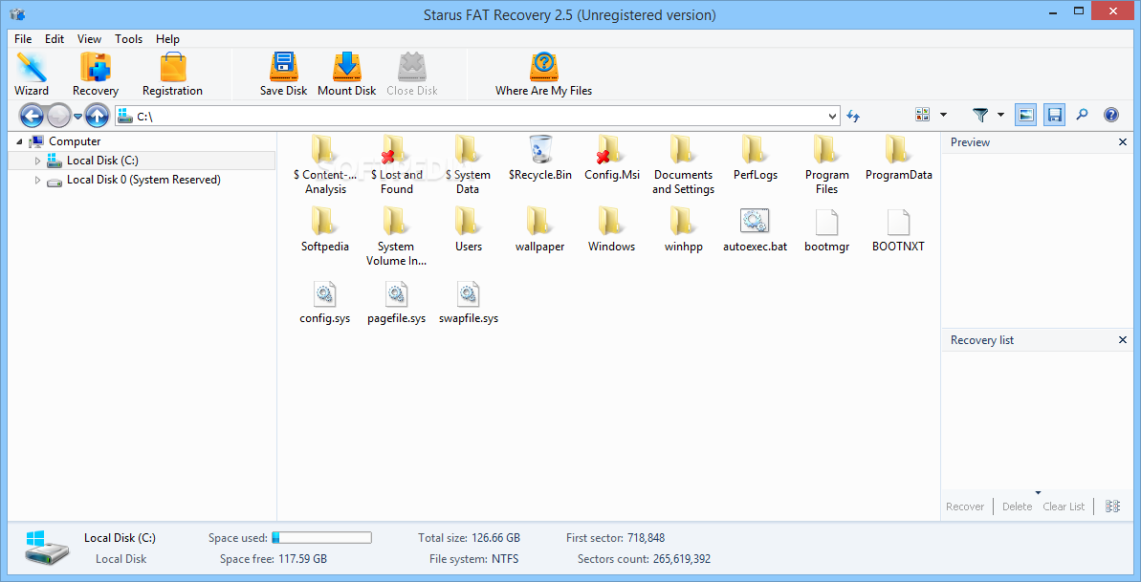This screenshot has width=1141, height=582.
Task: Select the Windows folder
Action: coord(611,230)
